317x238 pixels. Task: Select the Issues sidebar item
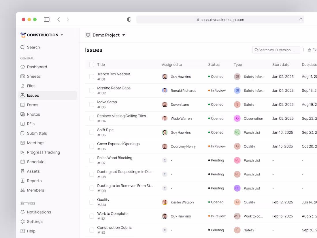pos(33,95)
